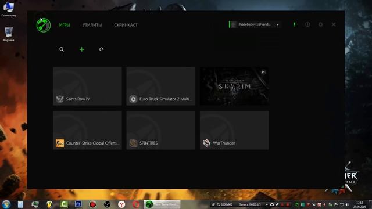The height and width of the screenshot is (209, 372).
Task: Open the info icon in header
Action: click(307, 24)
